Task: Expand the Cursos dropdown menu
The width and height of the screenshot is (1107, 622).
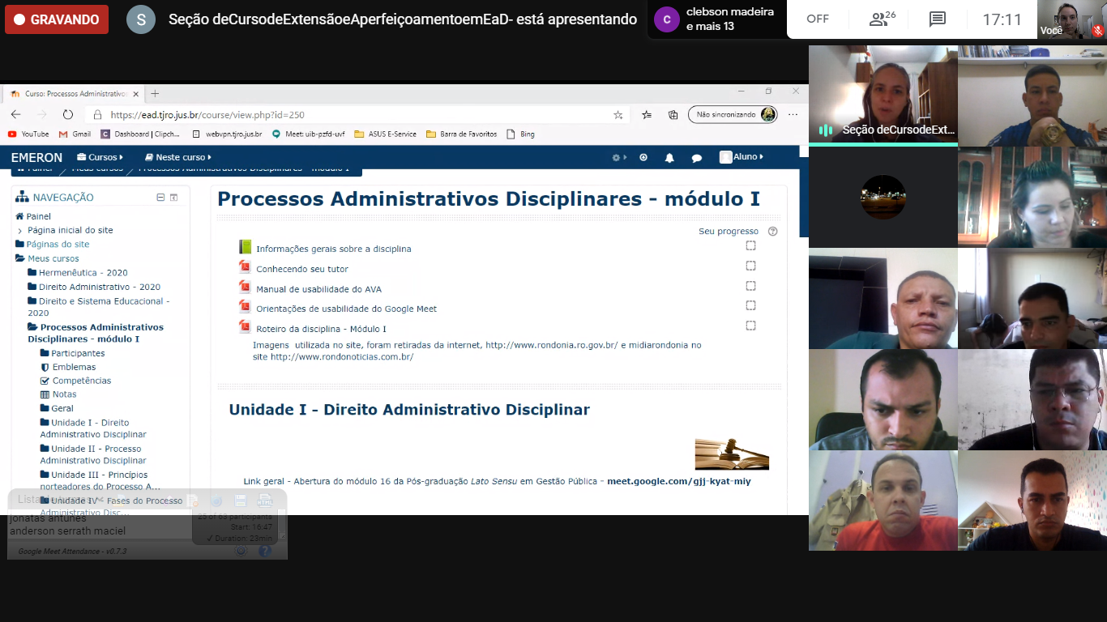Action: tap(100, 157)
